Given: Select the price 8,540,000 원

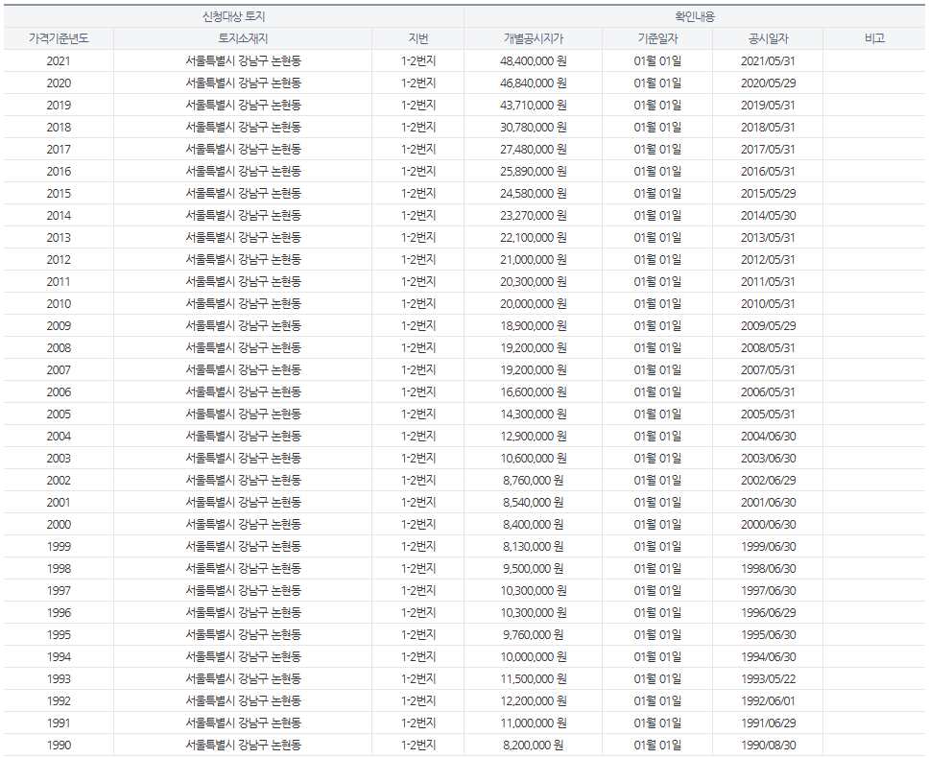Looking at the screenshot, I should [534, 502].
